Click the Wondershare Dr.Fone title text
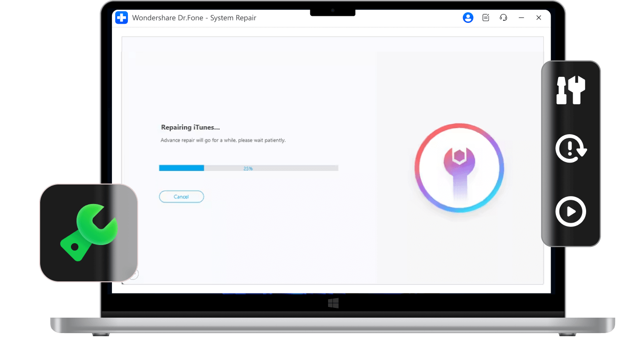 194,18
